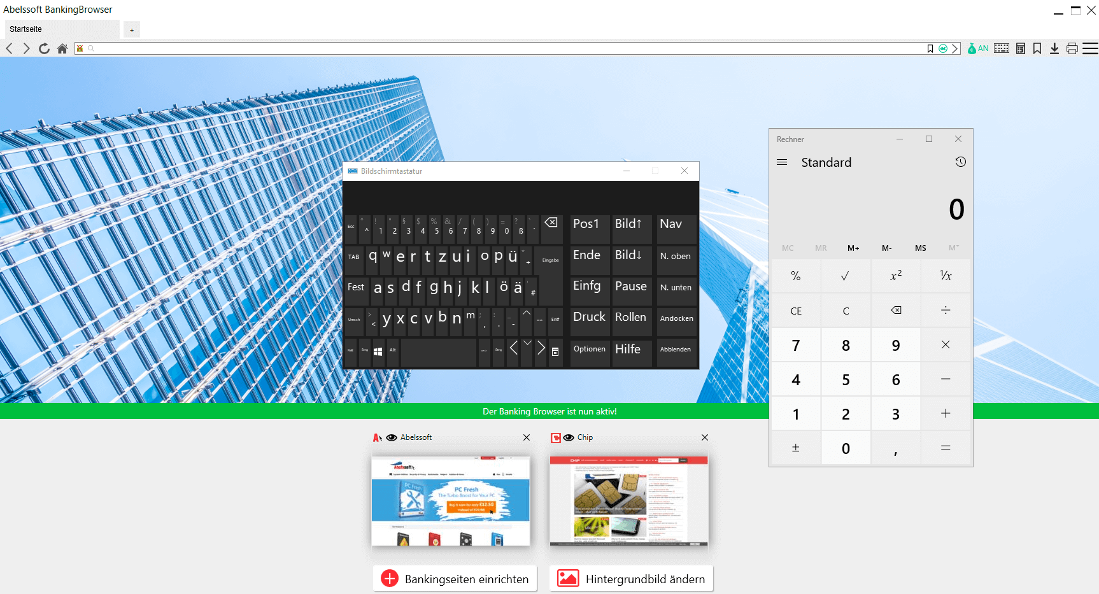This screenshot has width=1099, height=594.
Task: Toggle Fest caps lock on on-screen keyboard
Action: (356, 290)
